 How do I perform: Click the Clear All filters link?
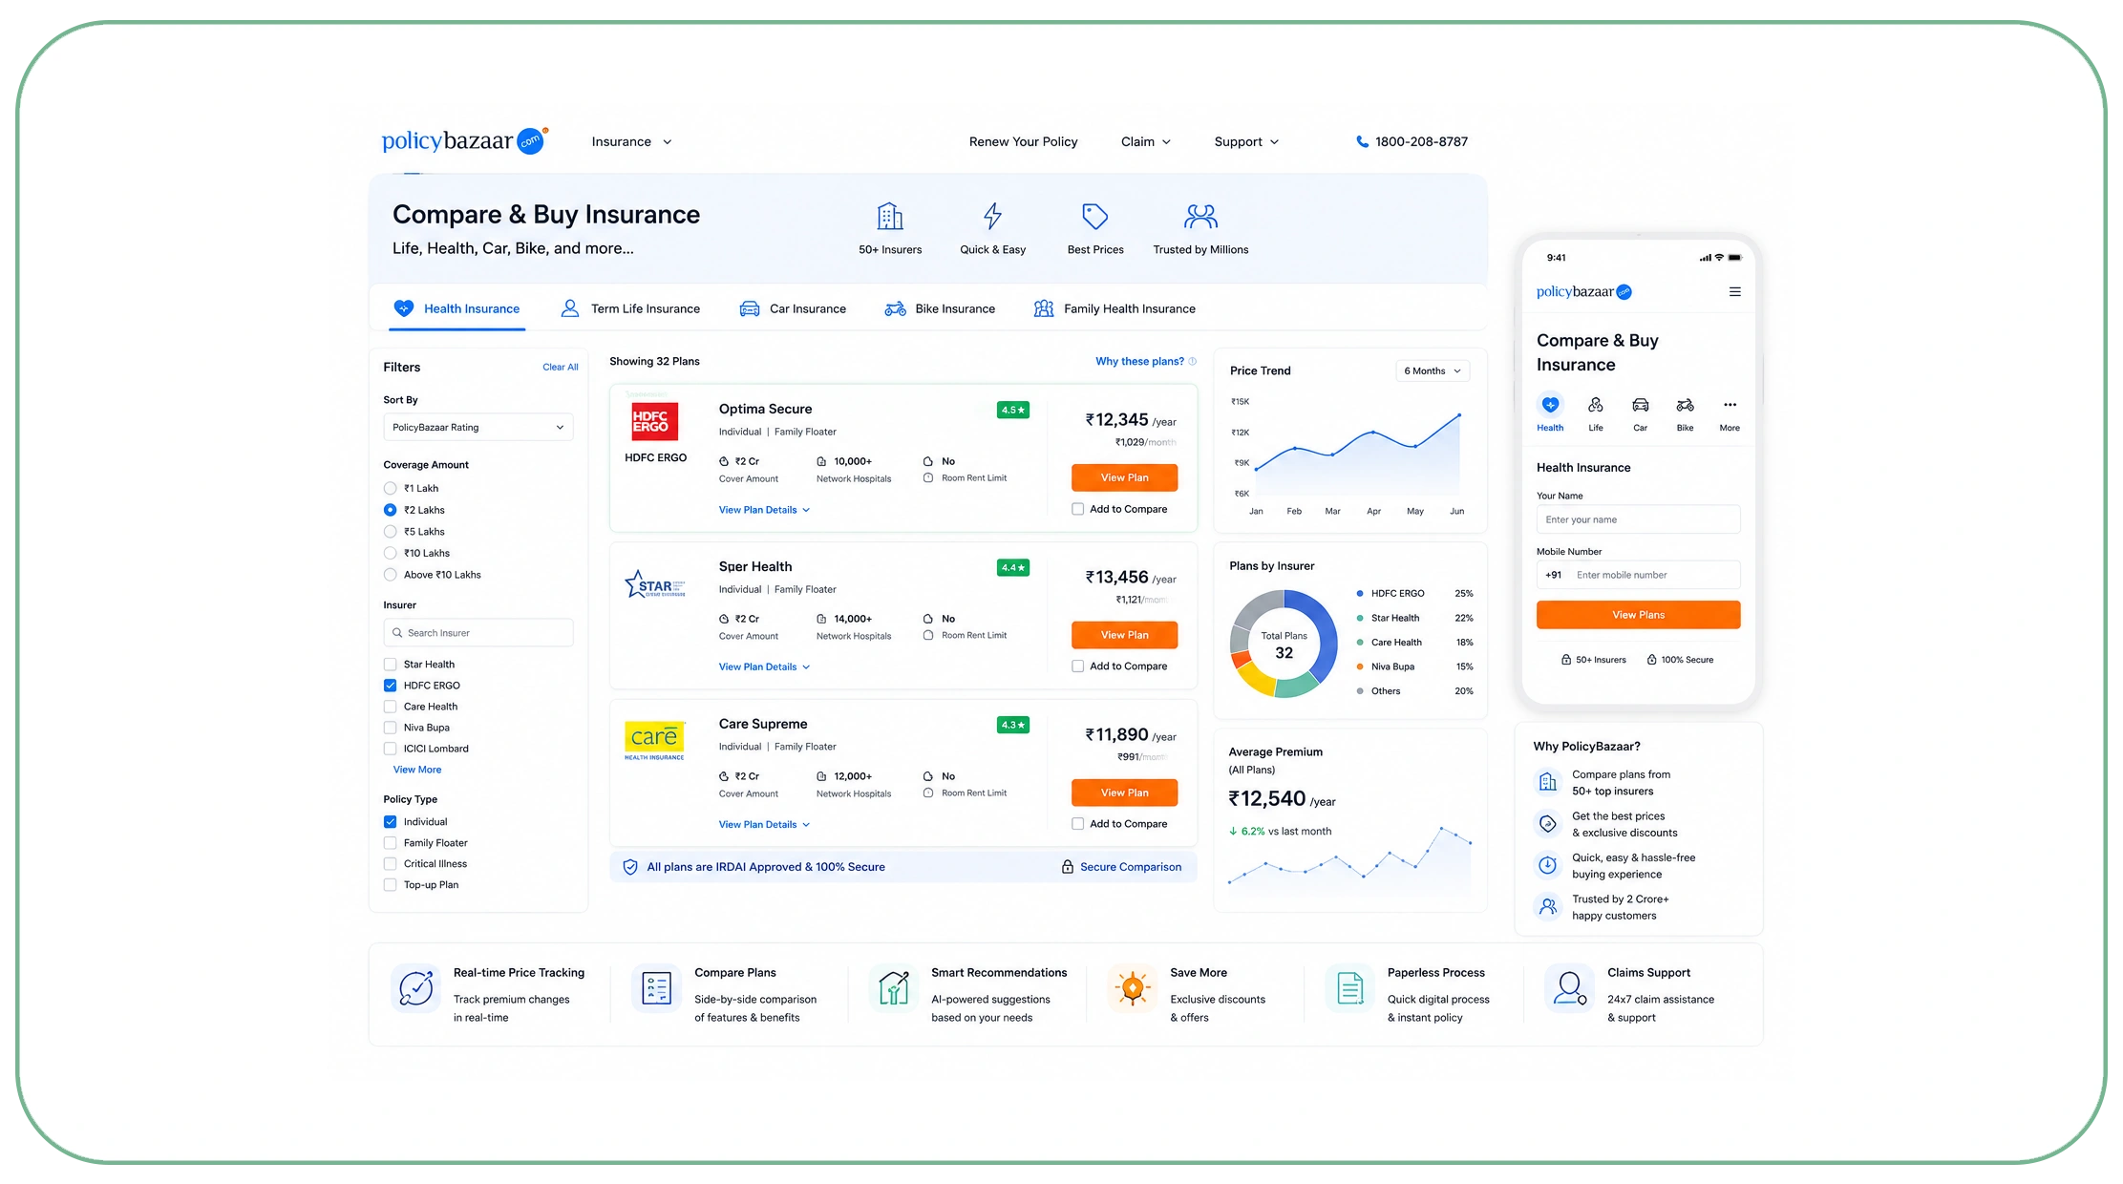click(x=561, y=367)
